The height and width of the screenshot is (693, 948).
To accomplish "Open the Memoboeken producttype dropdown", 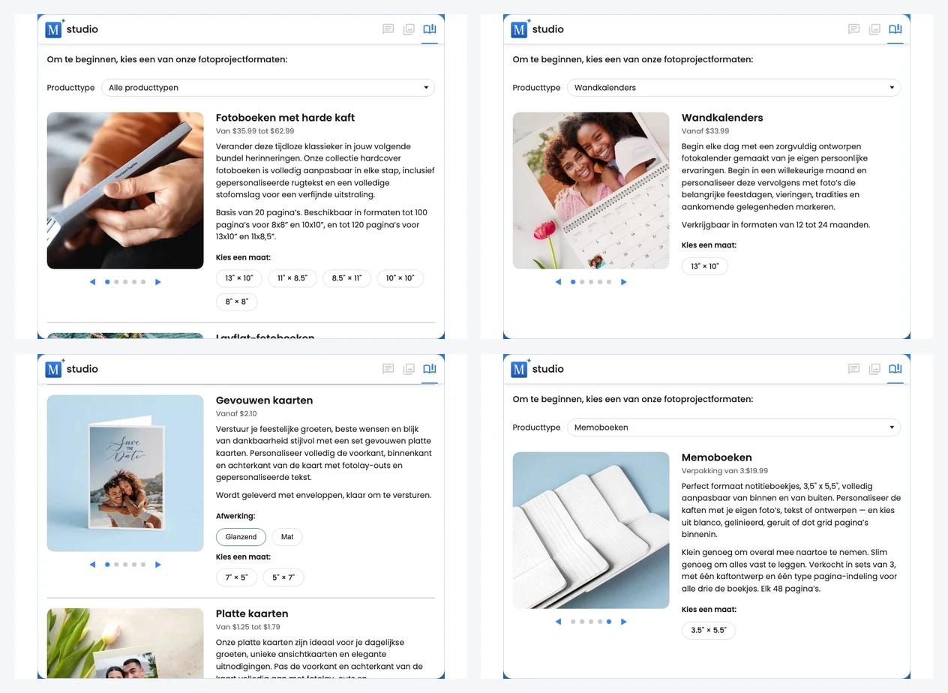I will pos(734,427).
